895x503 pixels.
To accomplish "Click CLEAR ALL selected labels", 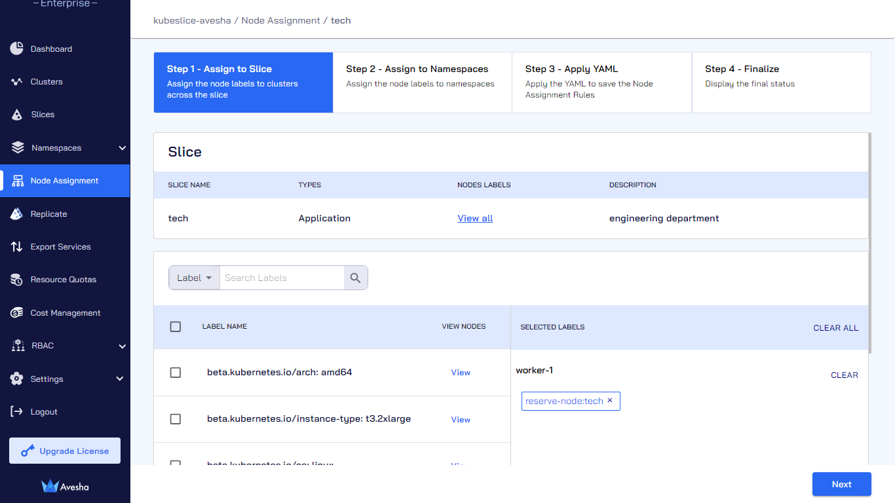I will [835, 327].
